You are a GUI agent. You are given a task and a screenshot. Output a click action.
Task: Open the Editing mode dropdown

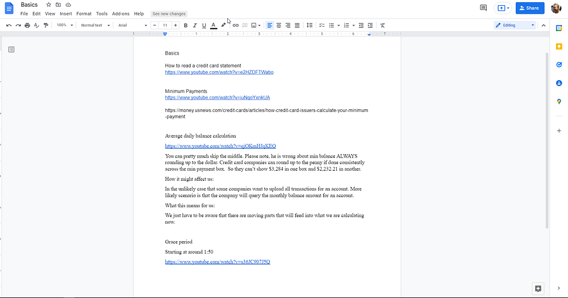click(x=515, y=26)
